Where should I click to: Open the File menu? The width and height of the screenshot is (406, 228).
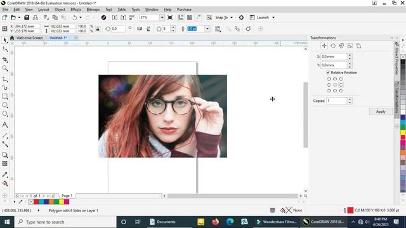[5, 9]
